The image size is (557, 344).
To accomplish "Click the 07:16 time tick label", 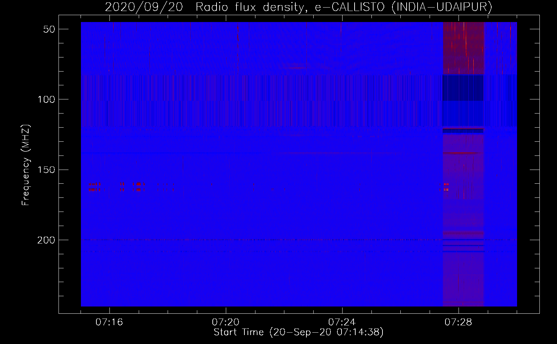I will pyautogui.click(x=109, y=322).
